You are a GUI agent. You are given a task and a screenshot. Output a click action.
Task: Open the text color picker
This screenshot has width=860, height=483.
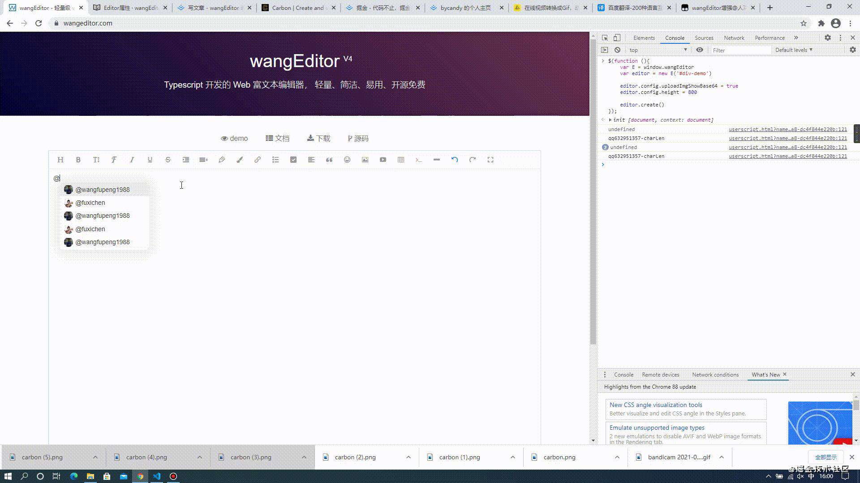222,160
